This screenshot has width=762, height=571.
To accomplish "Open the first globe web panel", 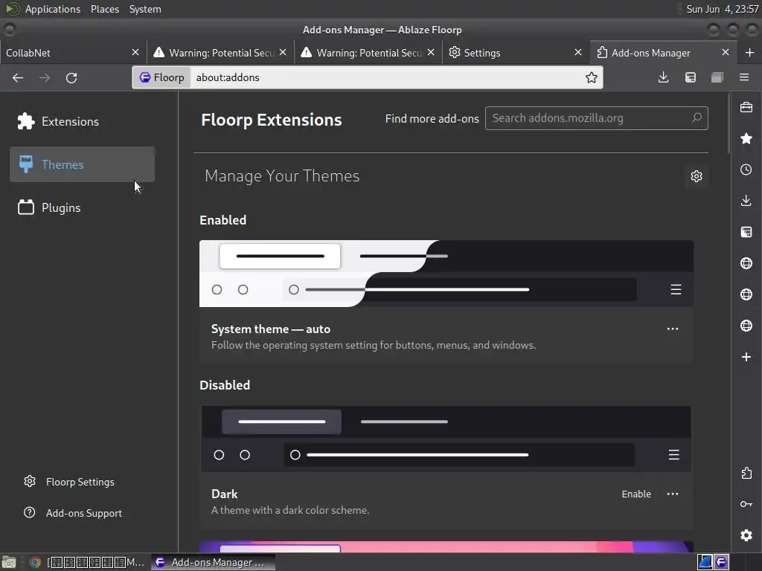I will point(746,263).
